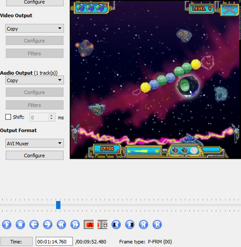Click Configure under Output Format

coord(35,155)
